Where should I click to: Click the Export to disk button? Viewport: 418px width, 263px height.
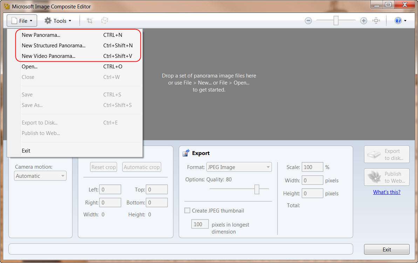(387, 155)
